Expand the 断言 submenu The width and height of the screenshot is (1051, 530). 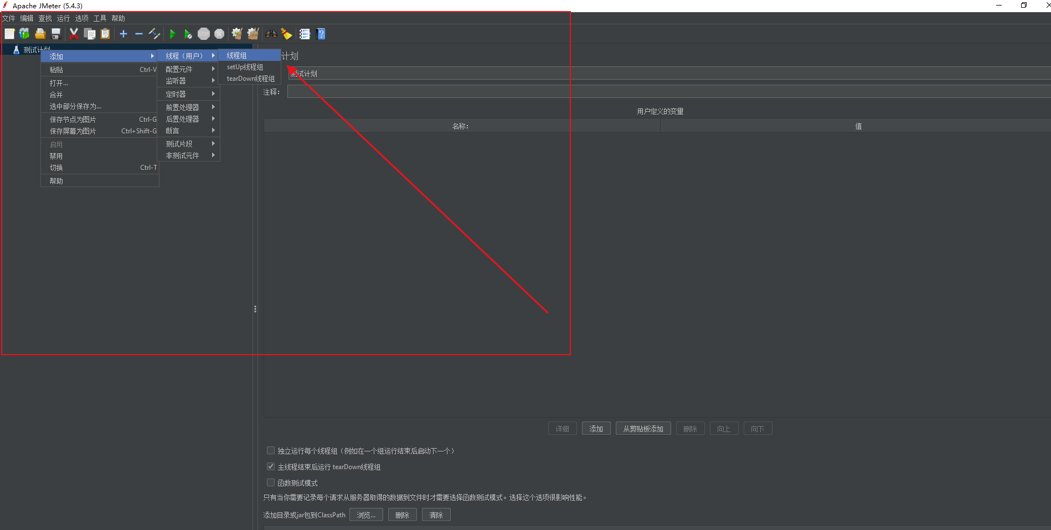(x=189, y=131)
